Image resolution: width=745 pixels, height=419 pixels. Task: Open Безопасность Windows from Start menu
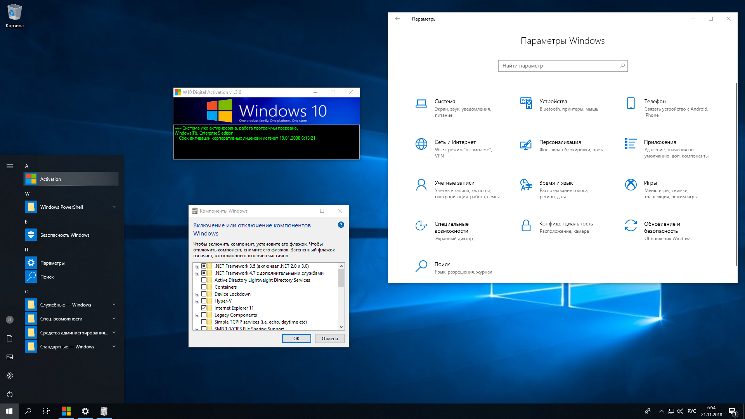tap(71, 235)
